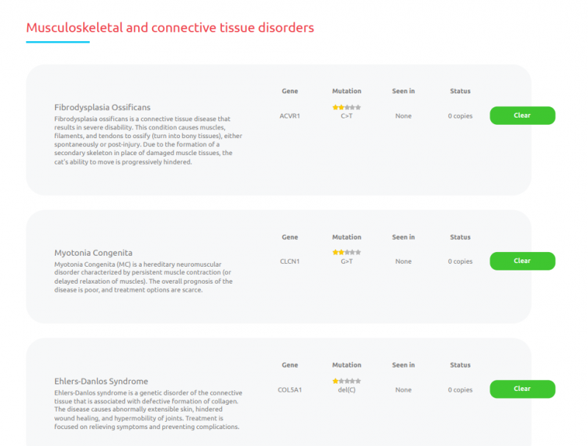Click the star rating for Ehlers-Danlos Syndrome
588x446 pixels.
click(x=346, y=381)
